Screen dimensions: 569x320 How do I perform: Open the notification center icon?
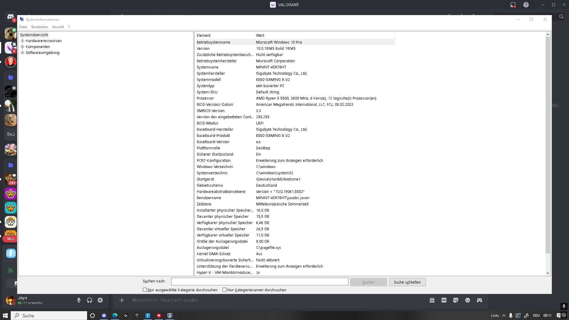[x=559, y=316]
